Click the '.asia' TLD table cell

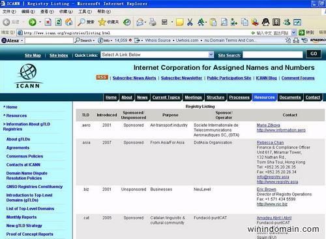coord(86,142)
